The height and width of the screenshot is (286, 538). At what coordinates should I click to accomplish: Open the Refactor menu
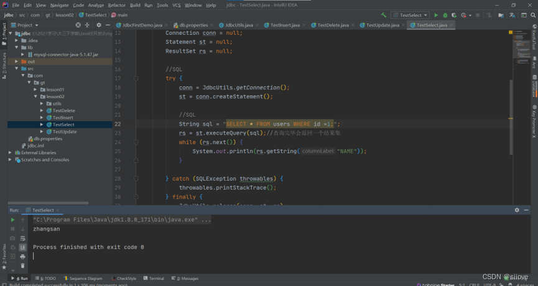coord(116,5)
